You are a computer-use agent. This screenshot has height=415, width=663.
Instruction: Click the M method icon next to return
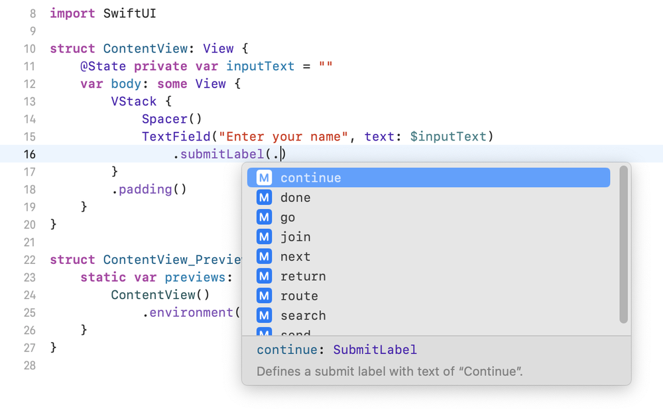(265, 276)
